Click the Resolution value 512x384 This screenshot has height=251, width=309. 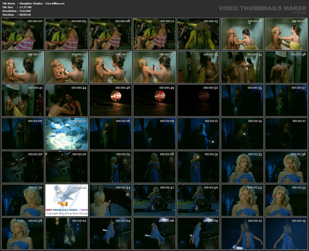25,11
